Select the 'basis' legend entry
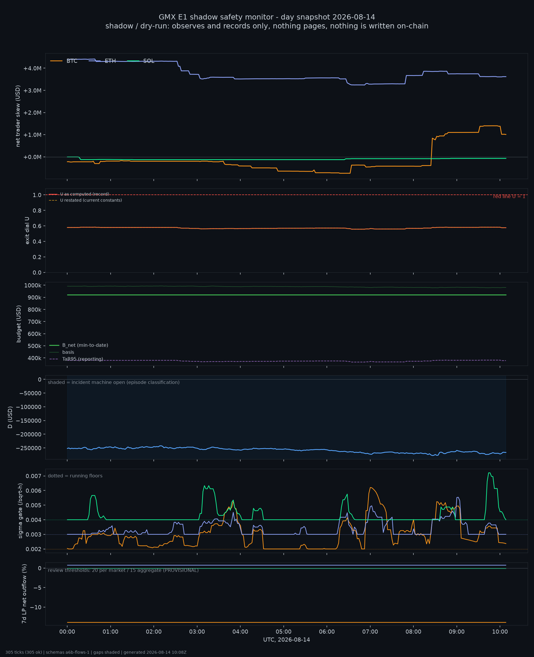Screen dimensions: 534x657 coord(68,352)
